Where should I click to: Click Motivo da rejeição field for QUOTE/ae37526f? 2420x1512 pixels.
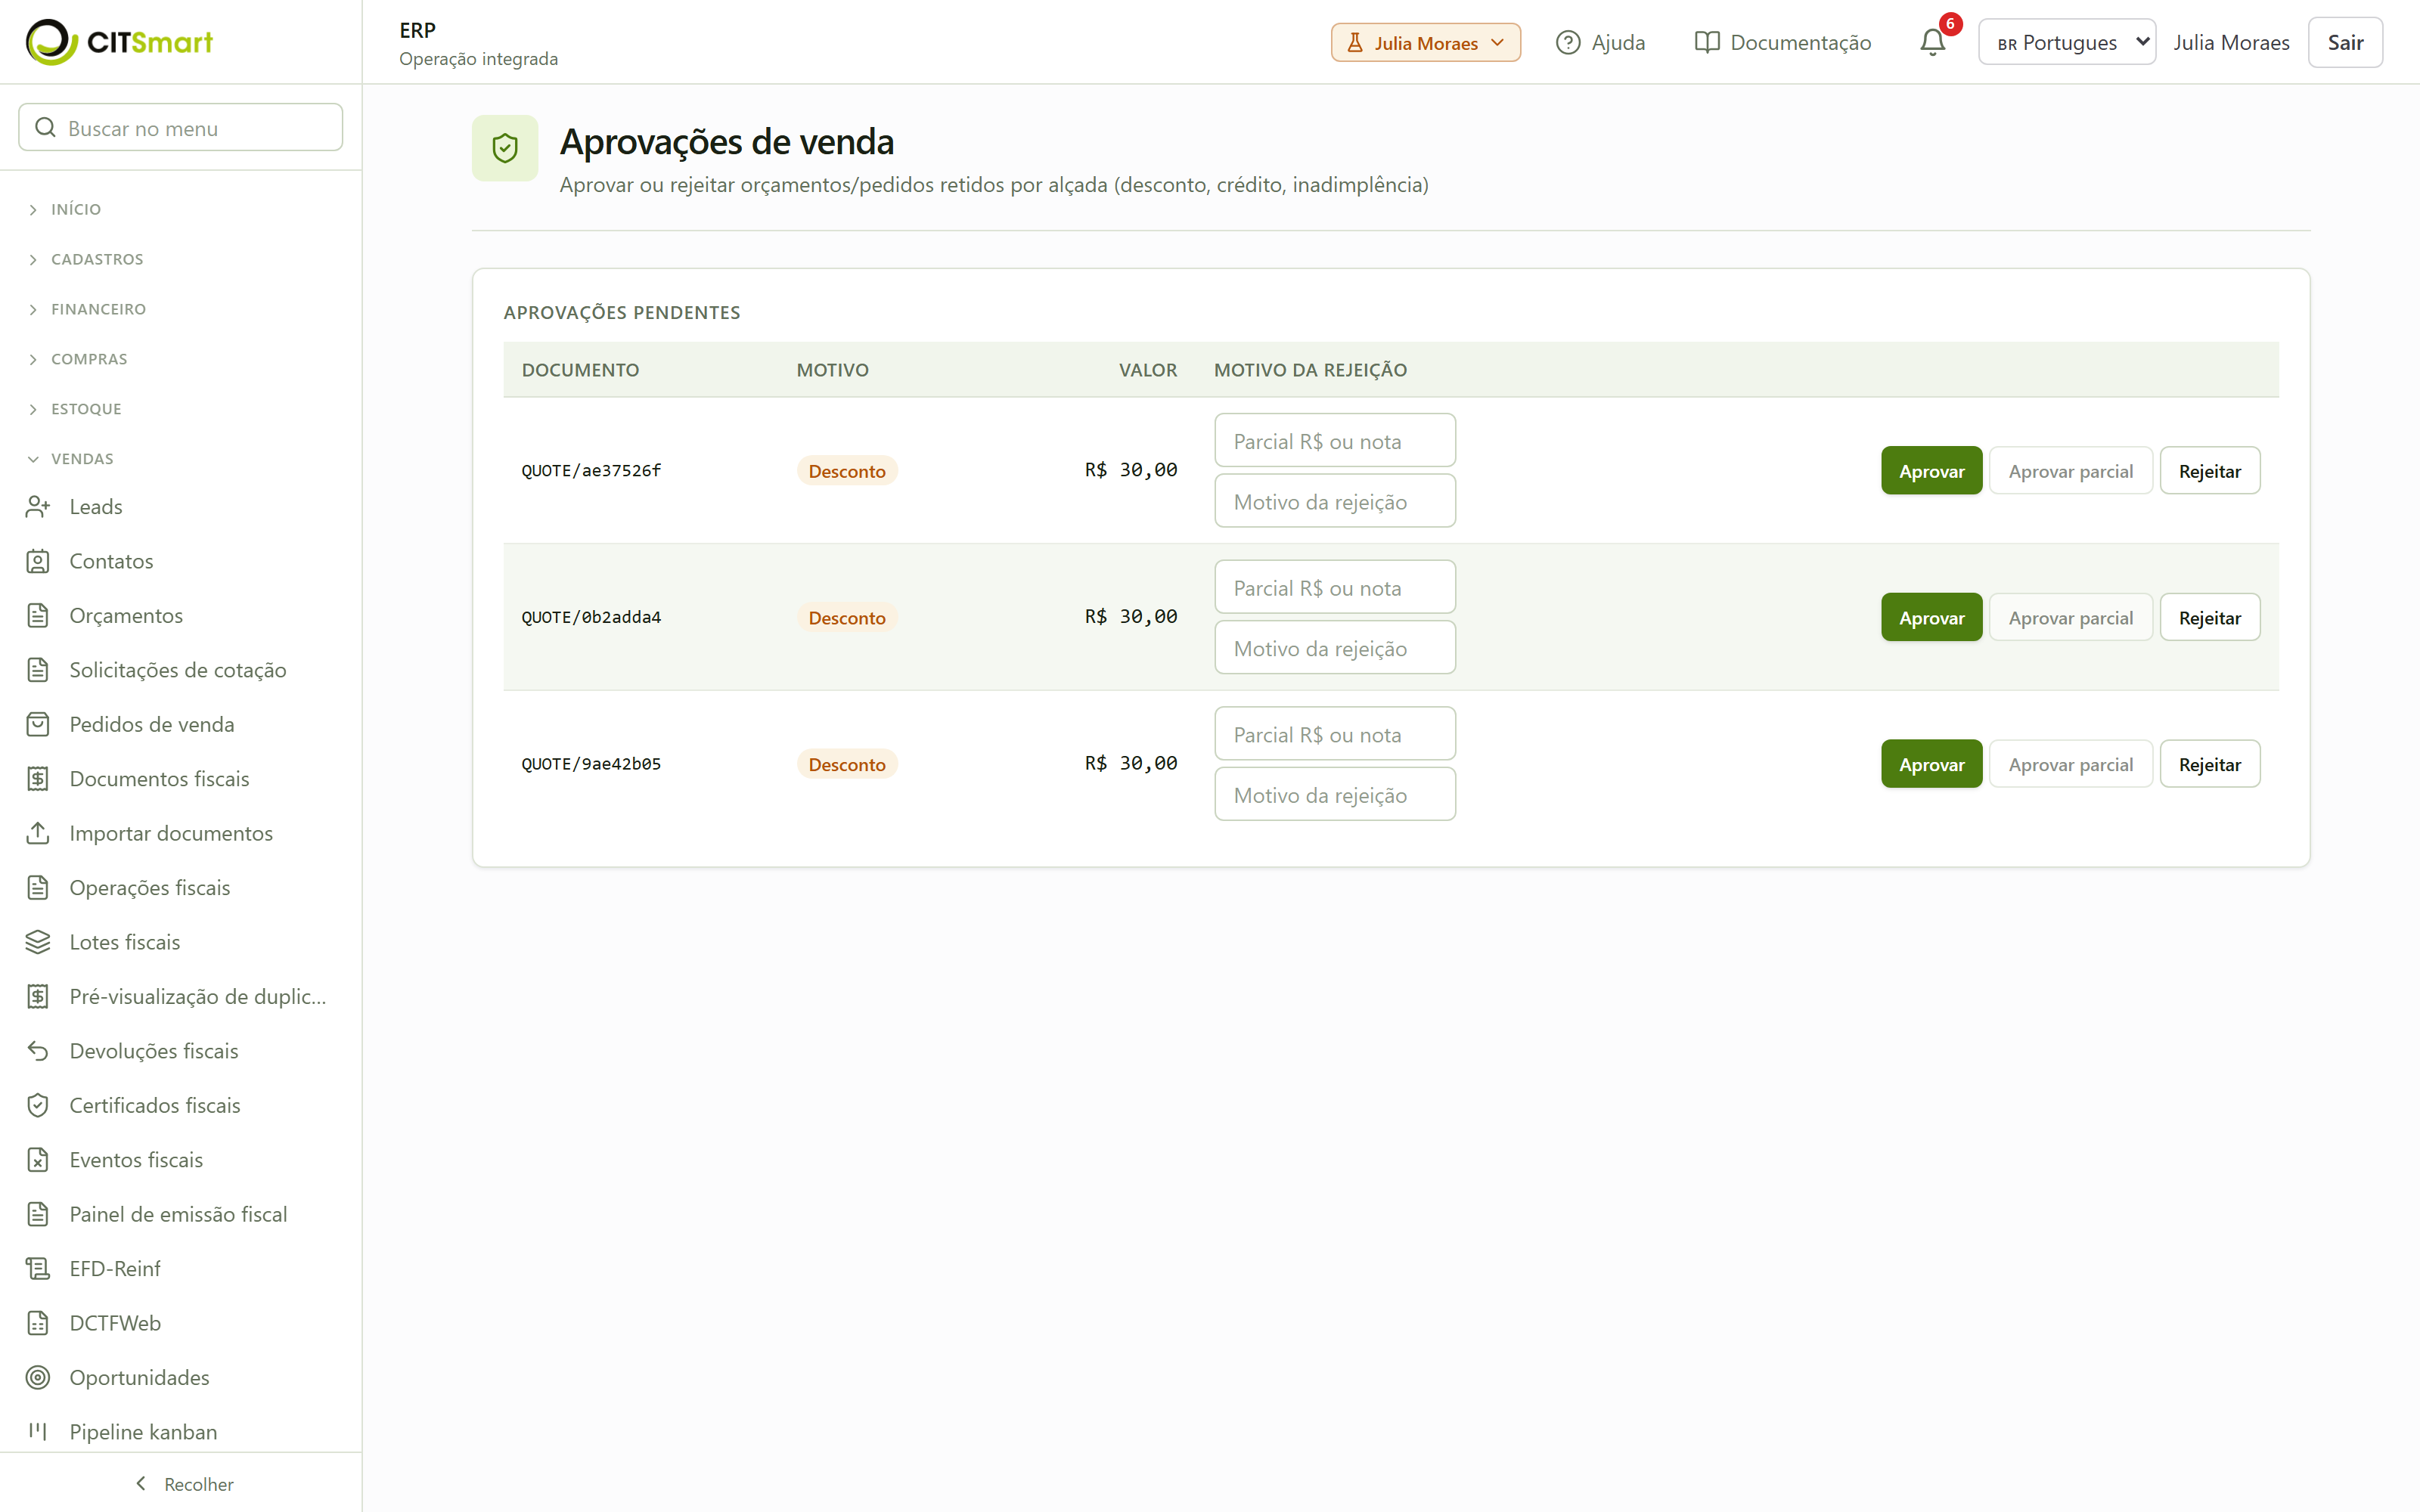(1335, 501)
